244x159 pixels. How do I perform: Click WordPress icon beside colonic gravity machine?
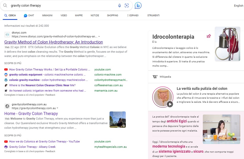pyautogui.click(x=6, y=80)
